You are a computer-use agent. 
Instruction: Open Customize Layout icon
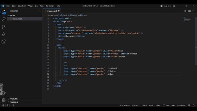pos(174,6)
